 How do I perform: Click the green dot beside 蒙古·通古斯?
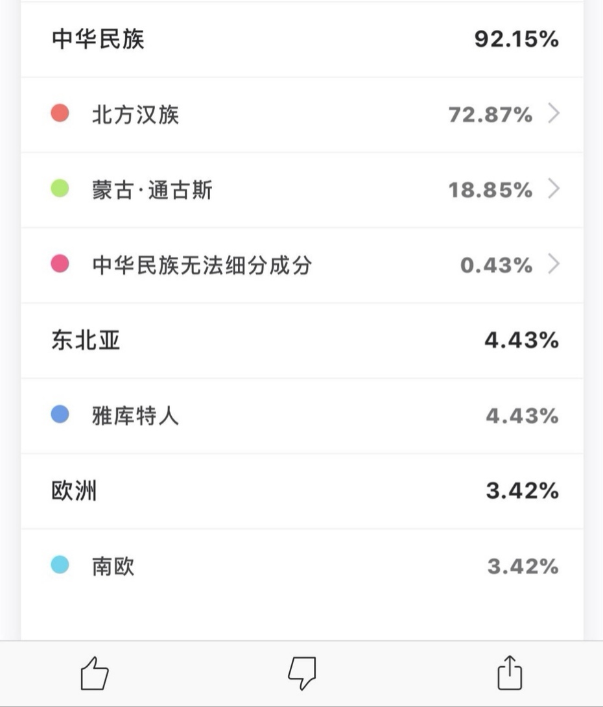tap(60, 189)
